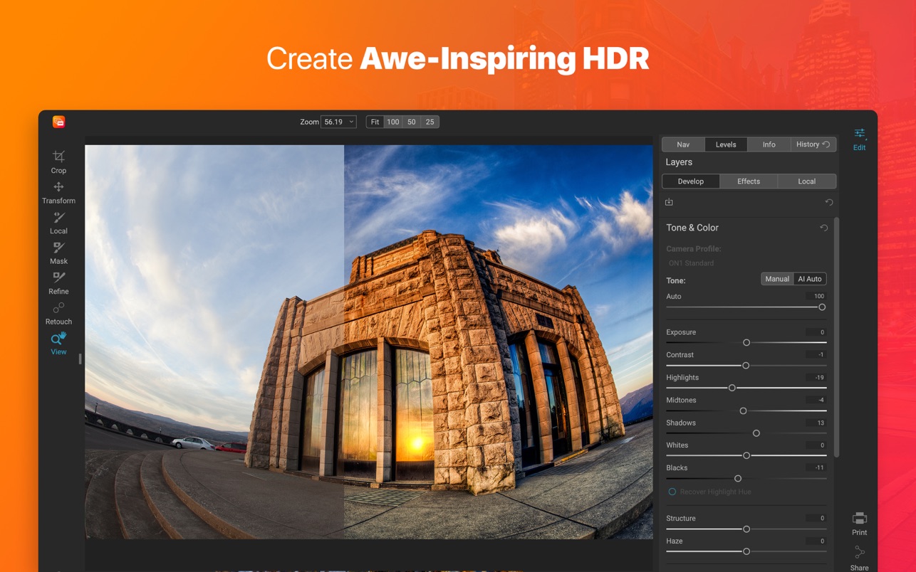Set Tone to Manual mode
Viewport: 916px width, 572px height.
pos(776,279)
